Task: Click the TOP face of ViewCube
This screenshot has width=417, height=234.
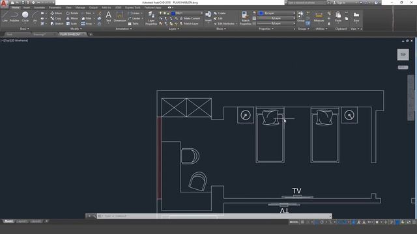Action: [403, 55]
